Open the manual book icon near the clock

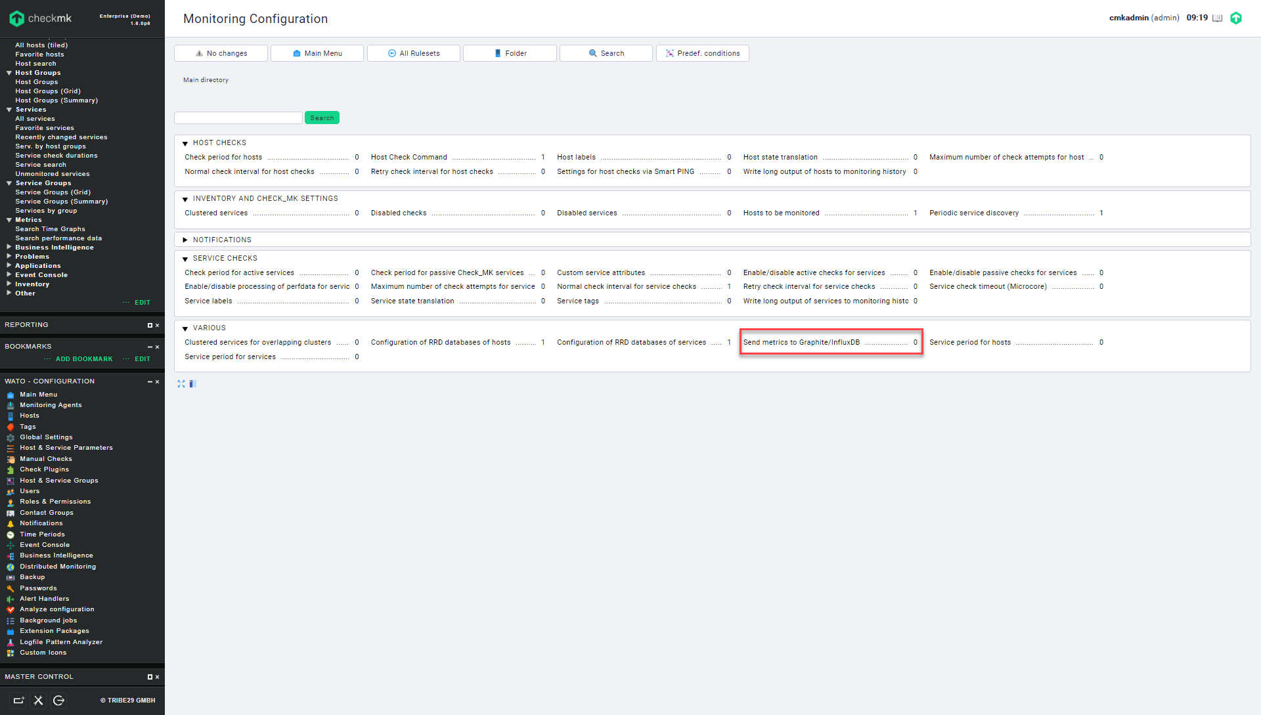click(1217, 18)
